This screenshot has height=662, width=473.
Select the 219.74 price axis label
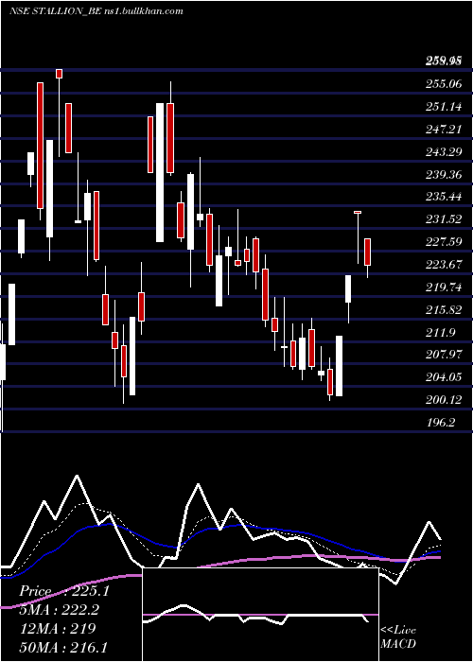444,287
